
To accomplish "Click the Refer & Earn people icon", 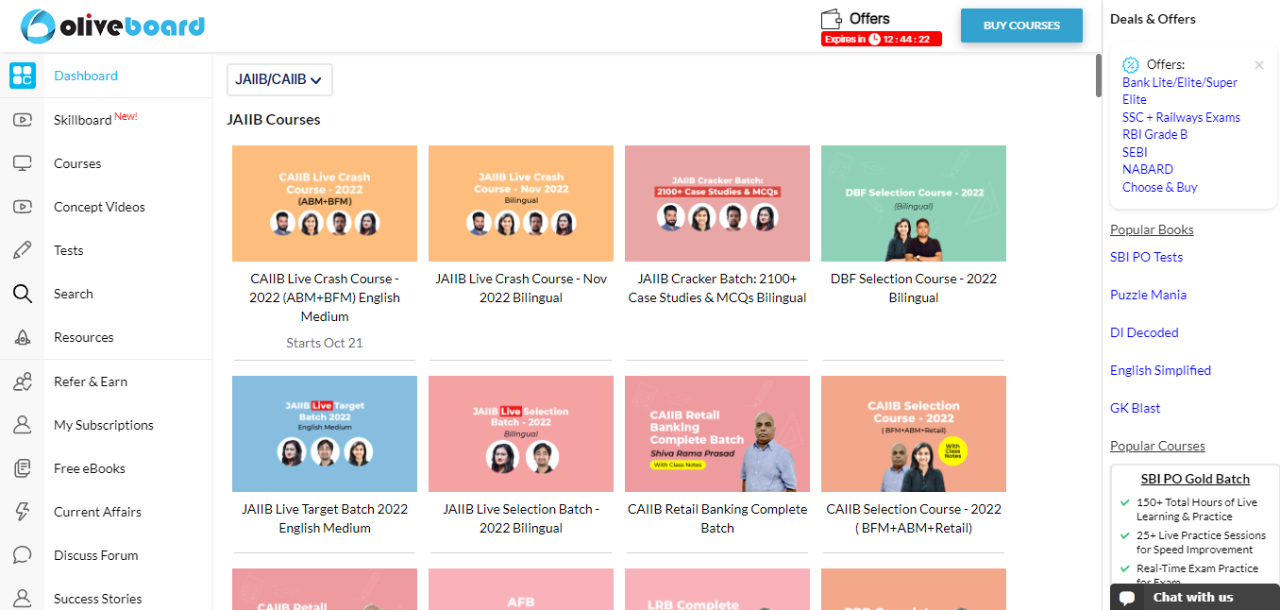I will (23, 381).
